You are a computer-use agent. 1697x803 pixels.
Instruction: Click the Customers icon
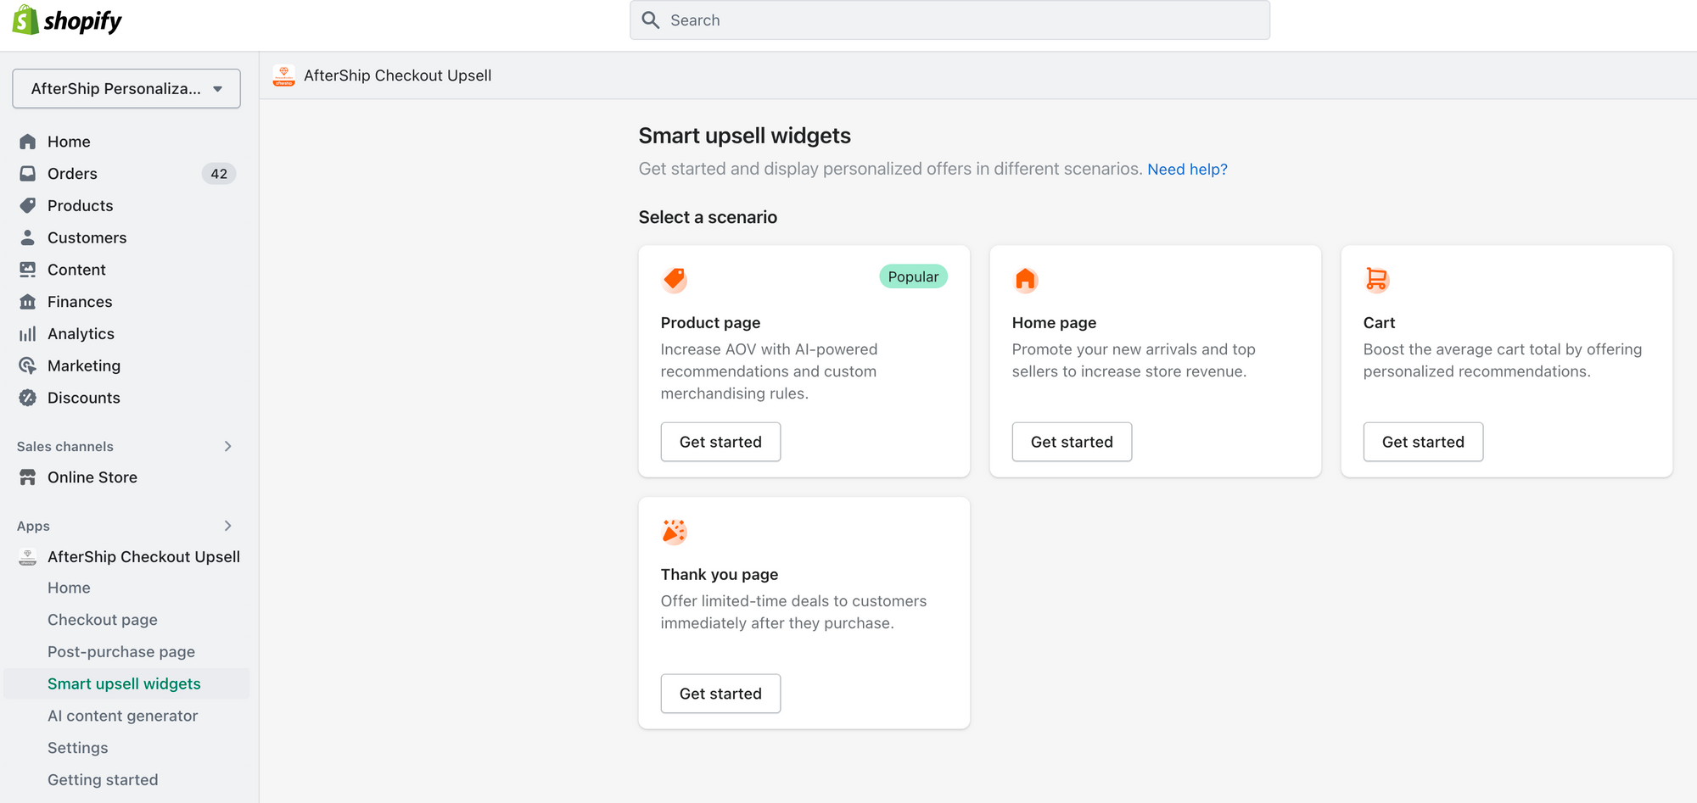(28, 237)
